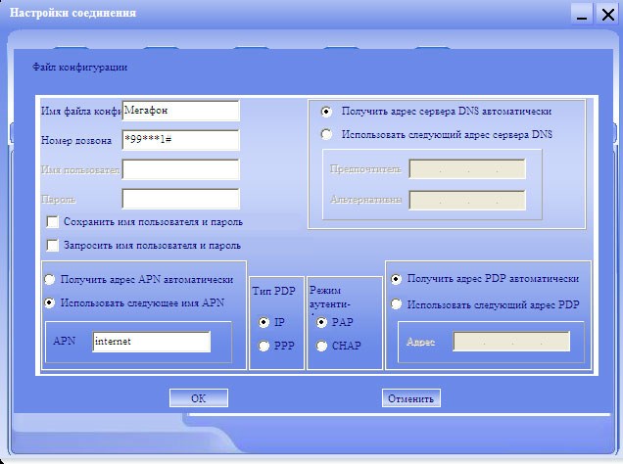Select Получить адрес сервера DNS автоматически
Viewport: 623px width, 464px height.
326,112
